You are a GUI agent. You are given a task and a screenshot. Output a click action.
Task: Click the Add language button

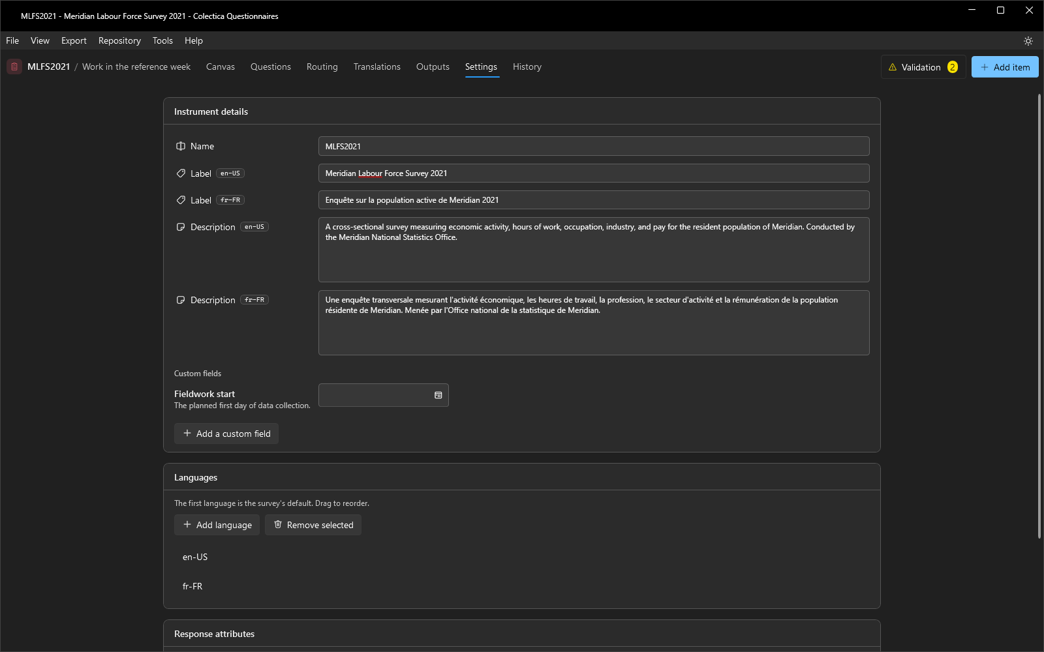pos(217,525)
